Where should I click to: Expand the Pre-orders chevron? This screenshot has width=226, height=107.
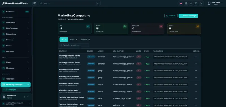[28, 52]
